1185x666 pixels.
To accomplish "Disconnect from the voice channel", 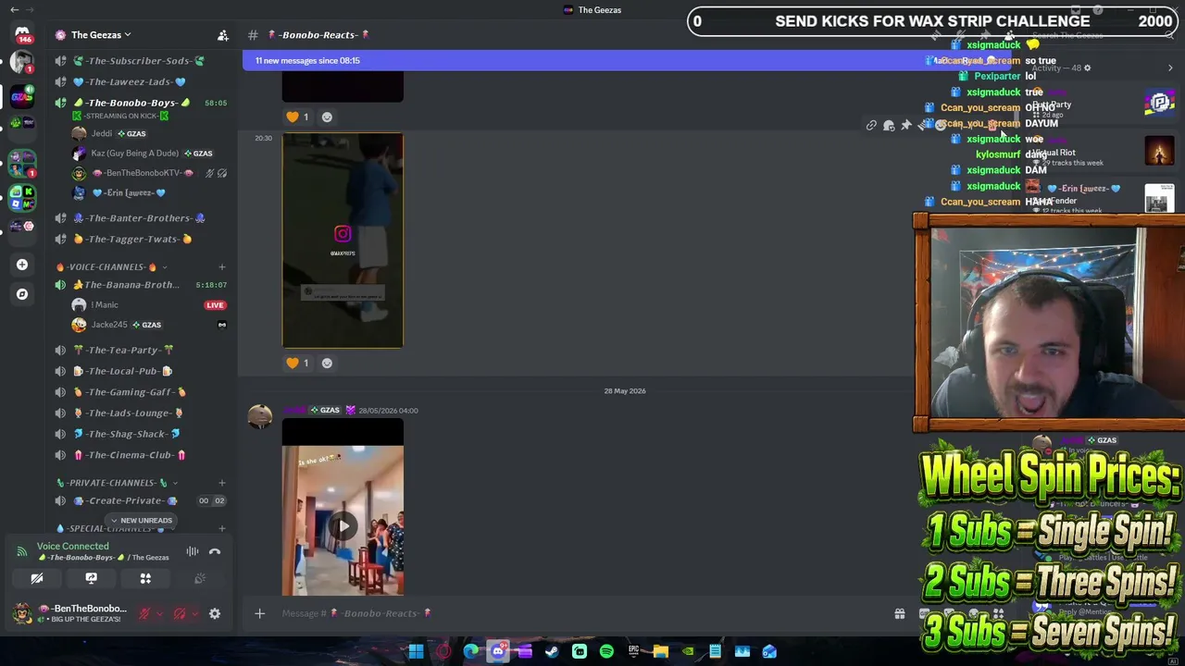I will click(215, 551).
